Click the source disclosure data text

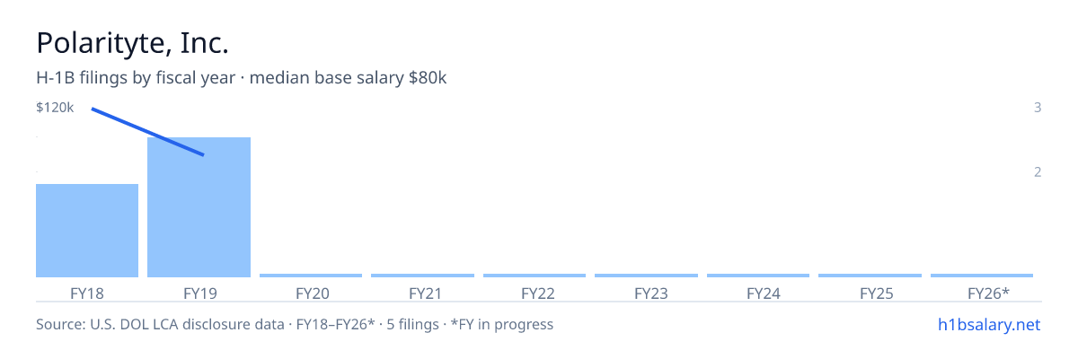tap(295, 324)
